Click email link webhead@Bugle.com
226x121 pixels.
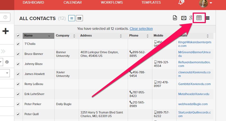point(193,104)
